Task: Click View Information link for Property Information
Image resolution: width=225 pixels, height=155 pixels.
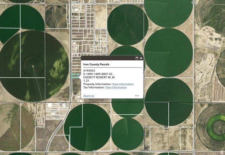Action: (x=123, y=84)
